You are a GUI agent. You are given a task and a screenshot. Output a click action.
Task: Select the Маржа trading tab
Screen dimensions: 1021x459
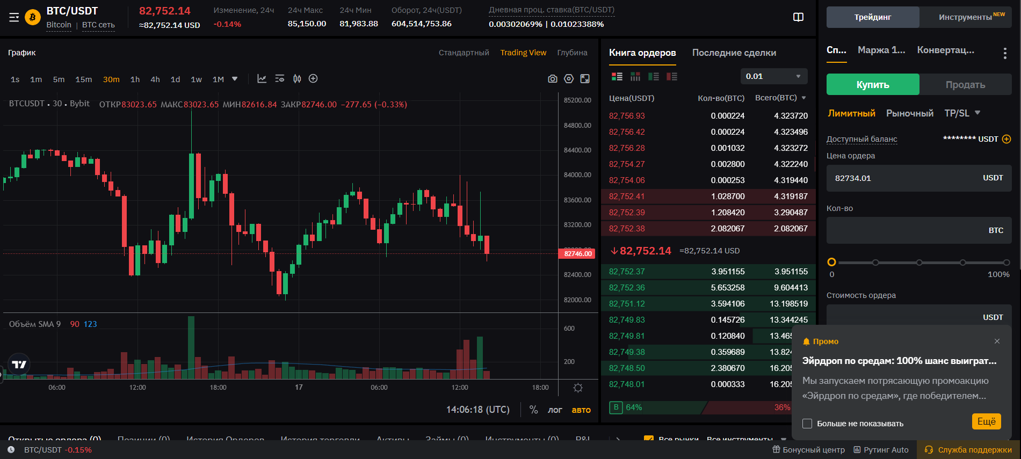(x=881, y=50)
